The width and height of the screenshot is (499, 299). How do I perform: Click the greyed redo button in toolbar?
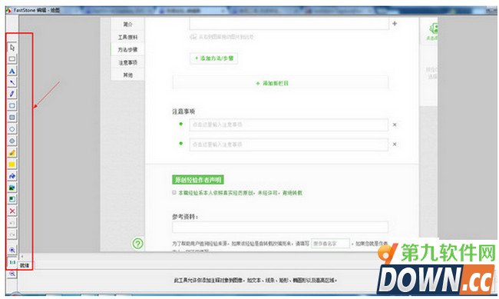point(12,234)
